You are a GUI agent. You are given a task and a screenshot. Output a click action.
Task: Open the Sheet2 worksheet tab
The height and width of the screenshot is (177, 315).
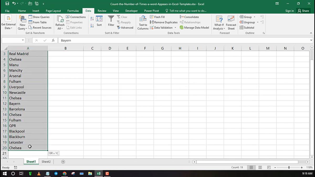click(46, 162)
